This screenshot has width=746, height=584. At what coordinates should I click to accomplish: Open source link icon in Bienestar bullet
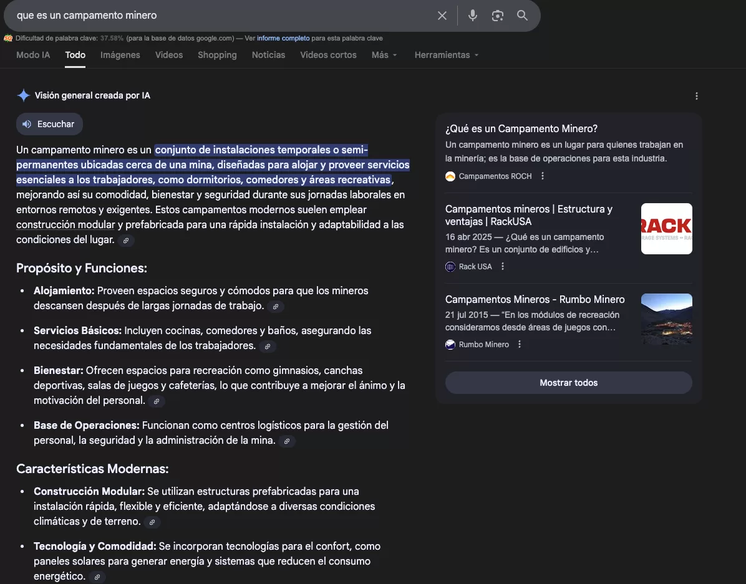[x=157, y=401]
